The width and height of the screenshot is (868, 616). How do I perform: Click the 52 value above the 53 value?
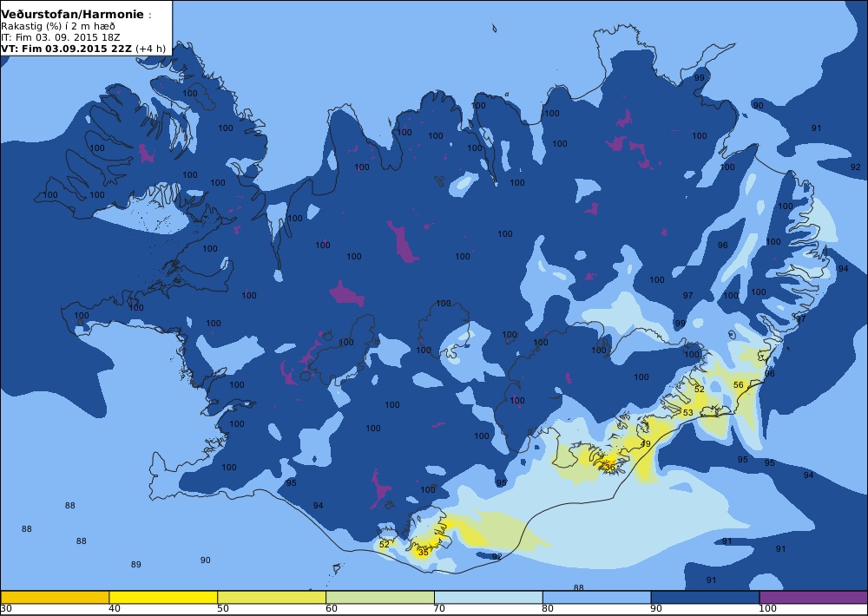[x=699, y=389]
